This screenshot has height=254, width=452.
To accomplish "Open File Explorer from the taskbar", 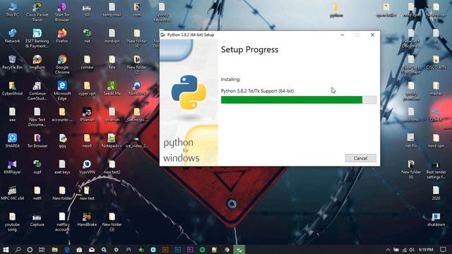I will click(54, 249).
